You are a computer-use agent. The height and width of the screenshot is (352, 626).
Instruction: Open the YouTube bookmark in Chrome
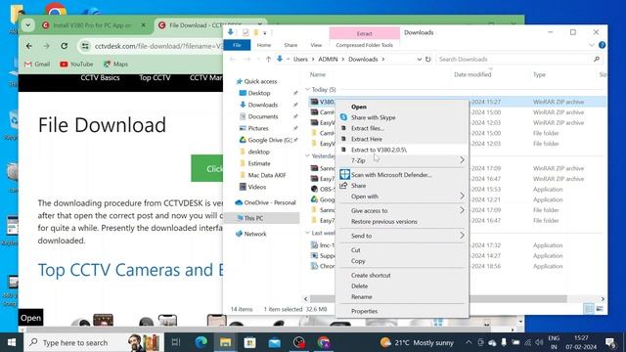point(76,64)
